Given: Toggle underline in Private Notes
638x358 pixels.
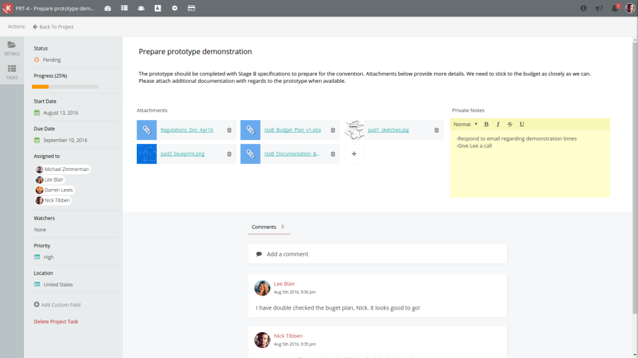Looking at the screenshot, I should pyautogui.click(x=522, y=124).
